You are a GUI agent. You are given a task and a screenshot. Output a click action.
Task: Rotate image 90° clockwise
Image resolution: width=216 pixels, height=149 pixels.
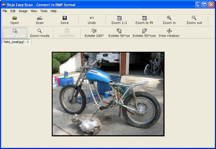119,33
